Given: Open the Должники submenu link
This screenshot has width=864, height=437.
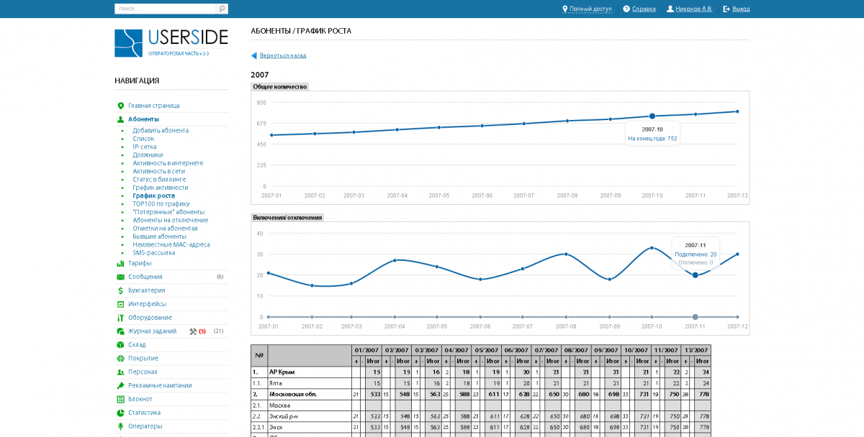Looking at the screenshot, I should click(x=148, y=155).
